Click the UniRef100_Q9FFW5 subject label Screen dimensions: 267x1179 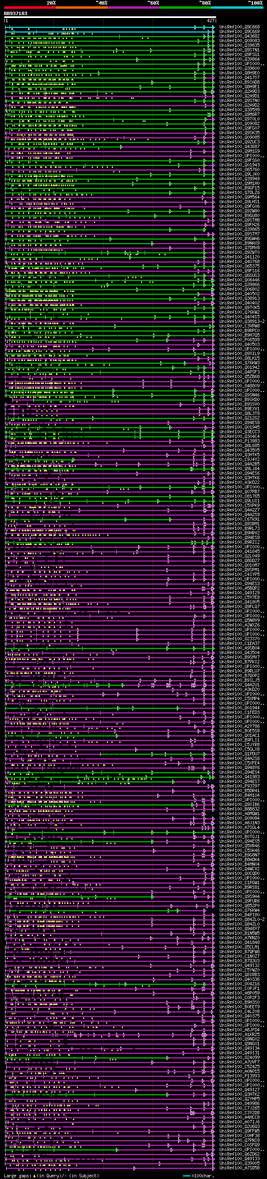(x=239, y=1131)
